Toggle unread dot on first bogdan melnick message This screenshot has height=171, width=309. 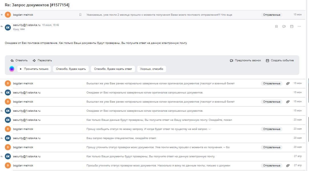[x=2, y=15]
